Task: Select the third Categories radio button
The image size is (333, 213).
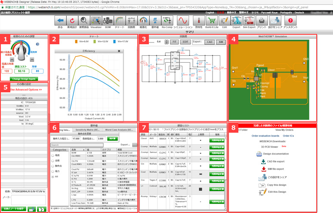Action: (x=52, y=166)
